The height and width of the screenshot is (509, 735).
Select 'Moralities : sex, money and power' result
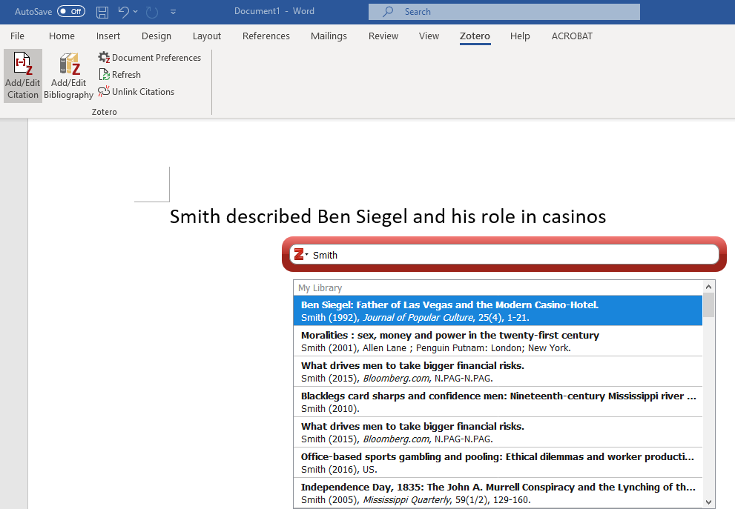pyautogui.click(x=498, y=341)
